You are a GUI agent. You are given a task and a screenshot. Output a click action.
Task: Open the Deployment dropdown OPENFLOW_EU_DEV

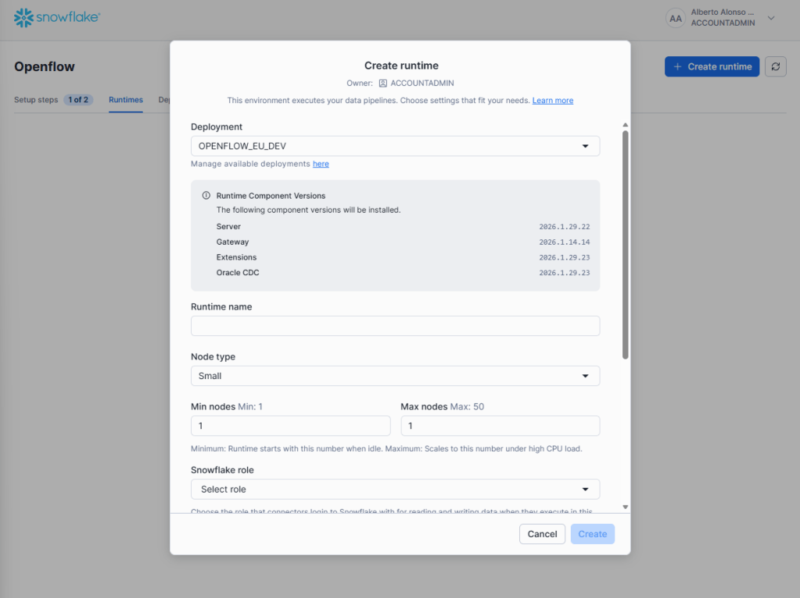coord(395,146)
